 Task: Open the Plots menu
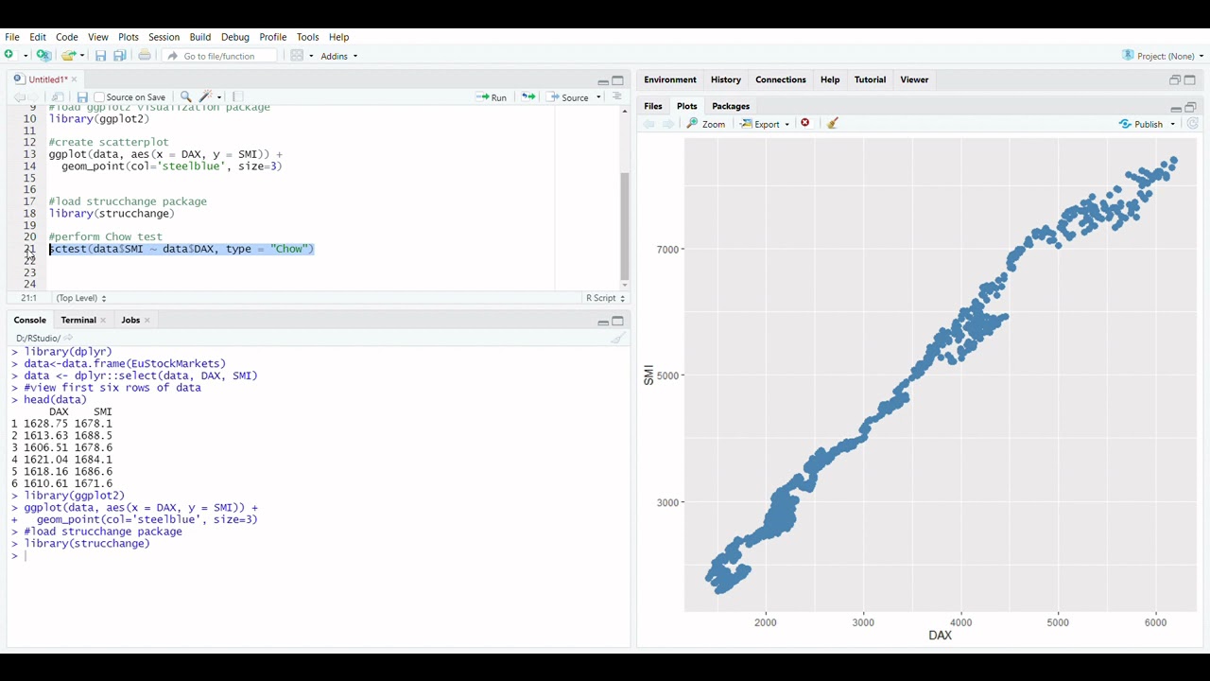click(129, 37)
